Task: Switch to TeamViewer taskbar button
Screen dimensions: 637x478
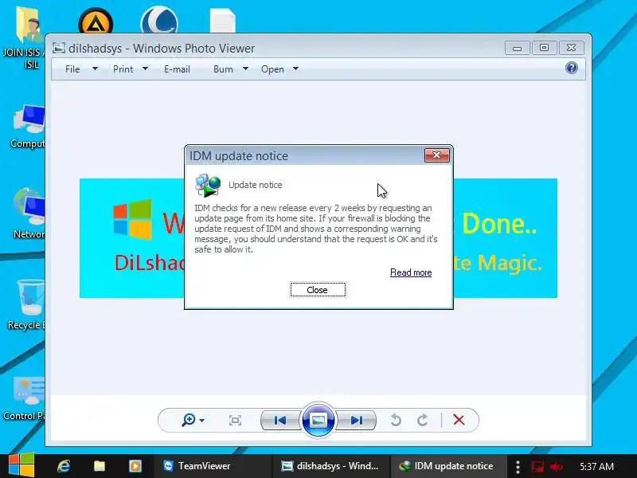Action: (213, 466)
